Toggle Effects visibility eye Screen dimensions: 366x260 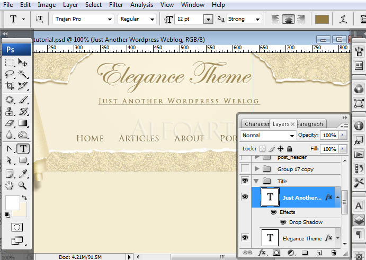[x=273, y=212]
